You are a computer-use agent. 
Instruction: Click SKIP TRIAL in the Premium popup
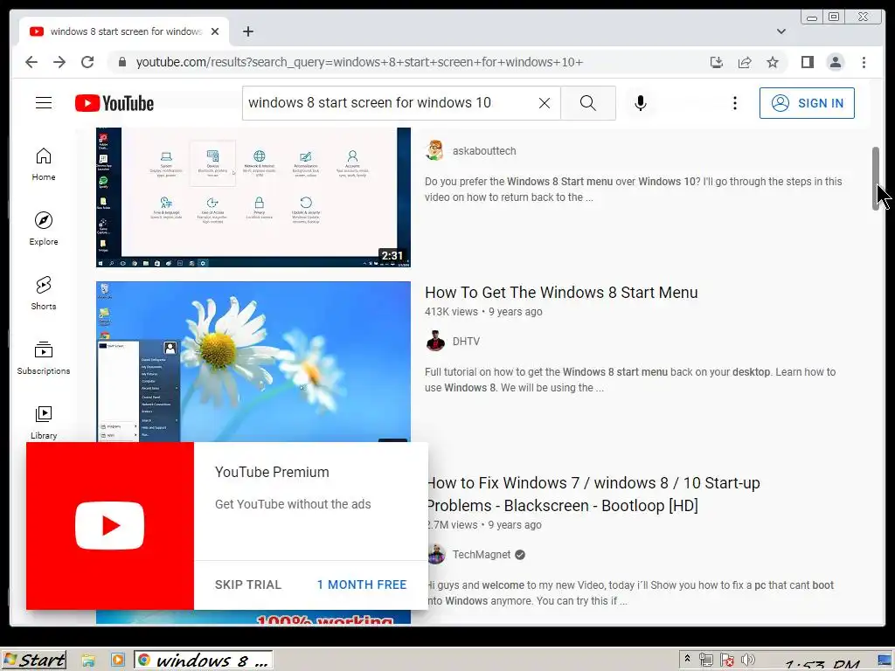point(247,585)
